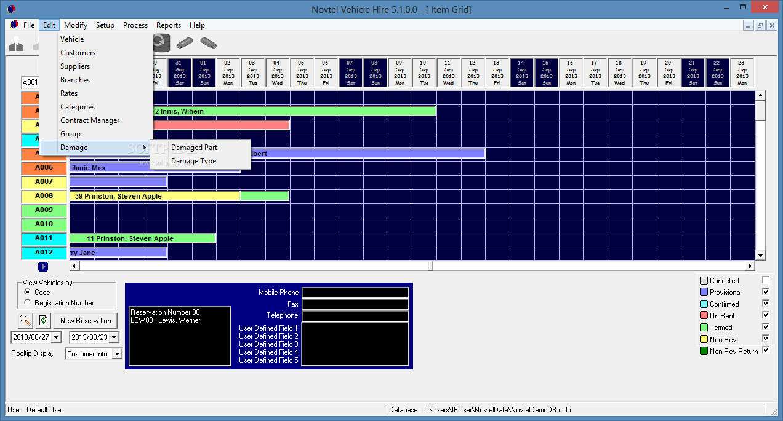Open the Reports menu
The height and width of the screenshot is (421, 783).
click(169, 25)
